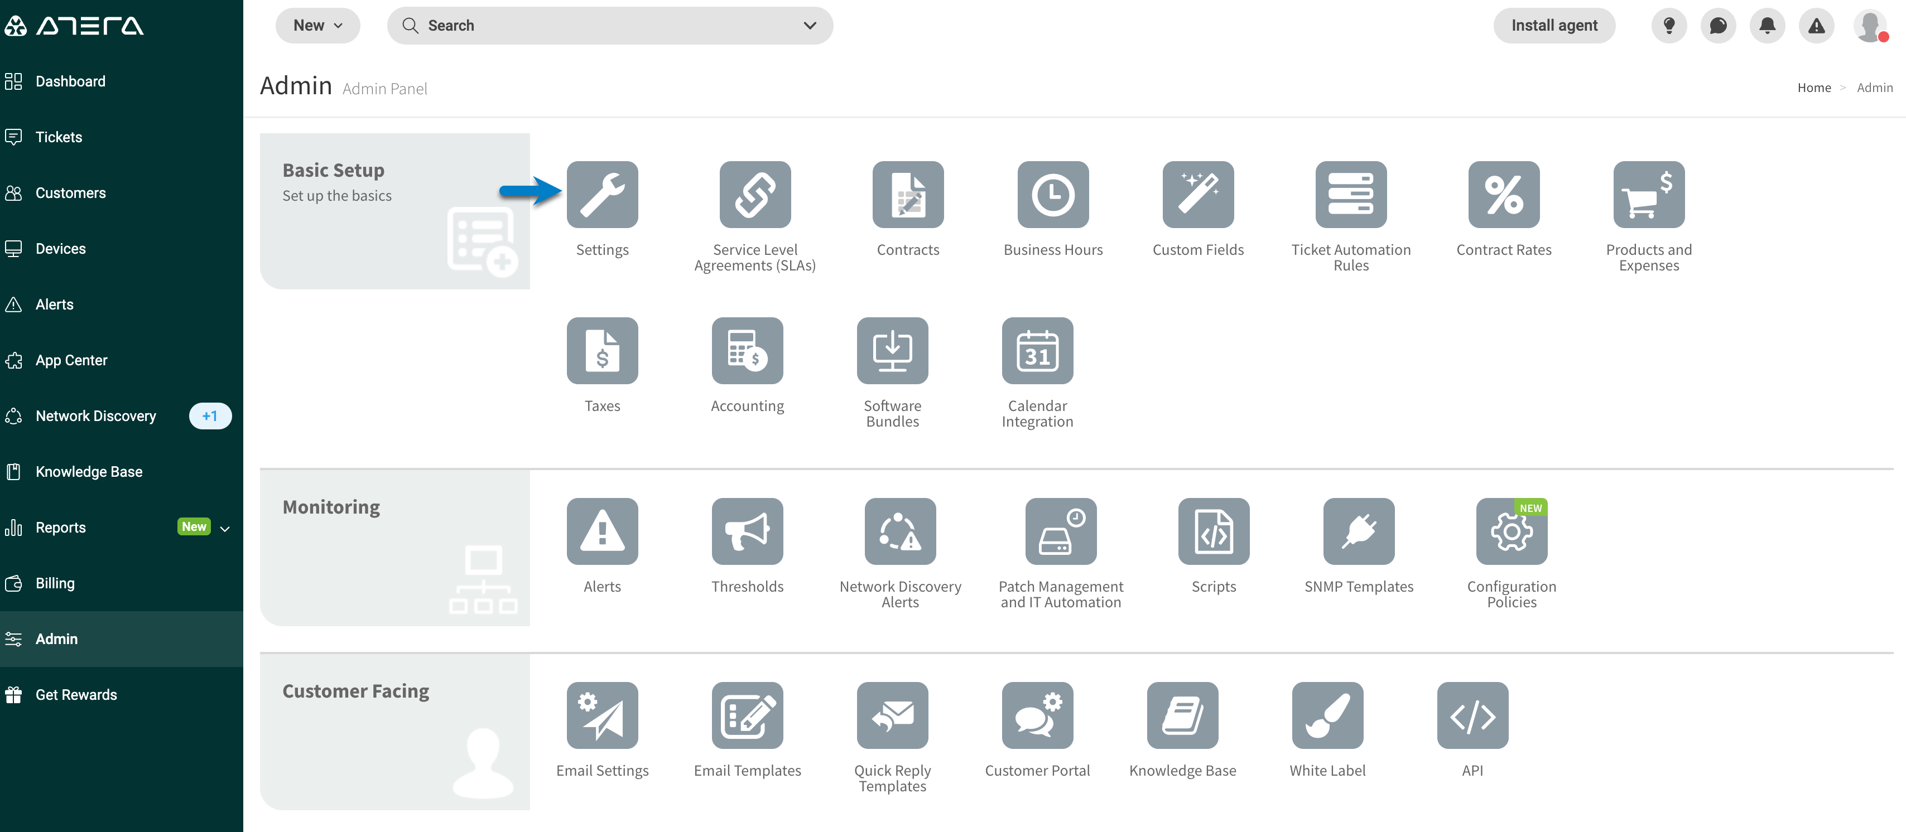Screen dimensions: 1906x832
Task: Expand the New dropdown at top left
Action: click(317, 25)
